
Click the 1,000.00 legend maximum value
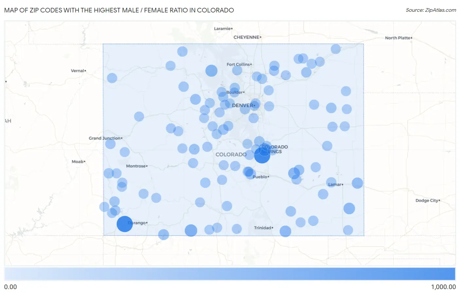[443, 287]
